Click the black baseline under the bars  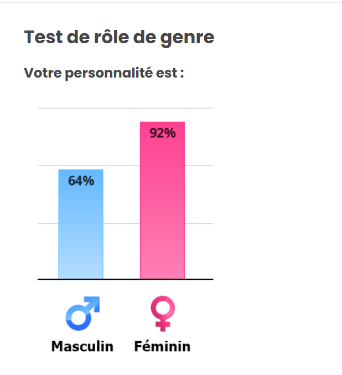[x=125, y=280]
